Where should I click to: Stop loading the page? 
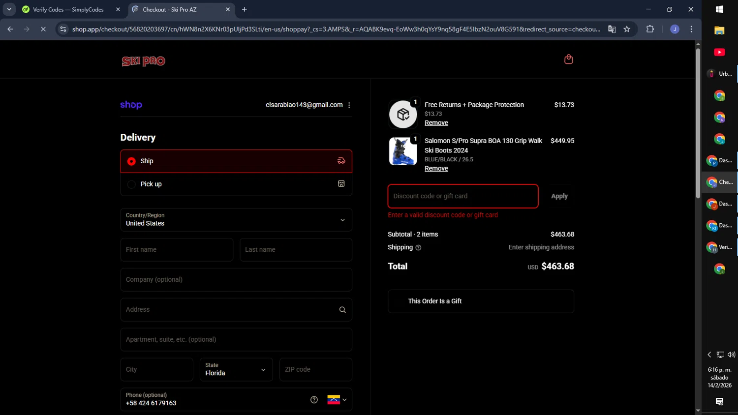43,30
